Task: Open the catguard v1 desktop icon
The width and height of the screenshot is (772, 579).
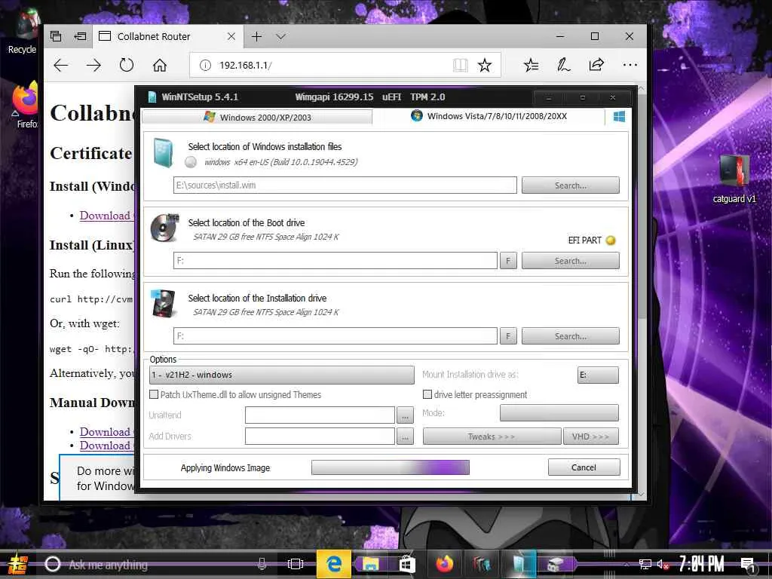Action: click(x=734, y=178)
